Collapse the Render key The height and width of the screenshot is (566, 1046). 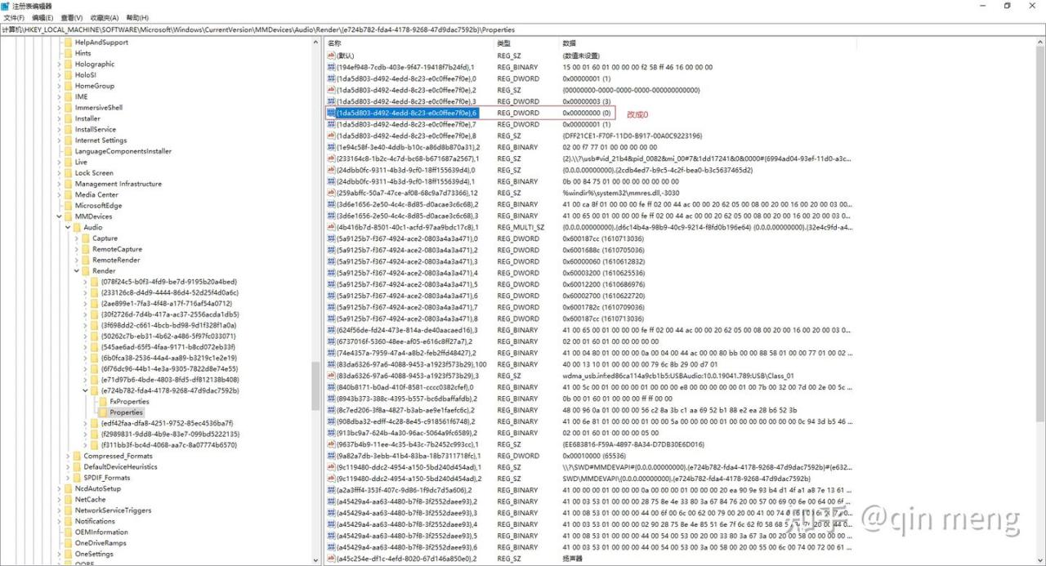[77, 271]
